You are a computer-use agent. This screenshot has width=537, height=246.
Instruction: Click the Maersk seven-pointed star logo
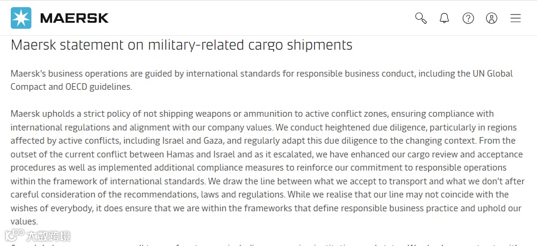tap(22, 18)
